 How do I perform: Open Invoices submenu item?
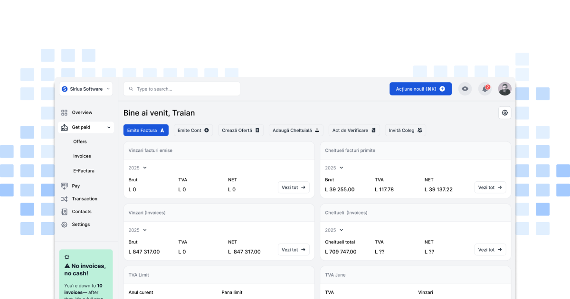[82, 156]
